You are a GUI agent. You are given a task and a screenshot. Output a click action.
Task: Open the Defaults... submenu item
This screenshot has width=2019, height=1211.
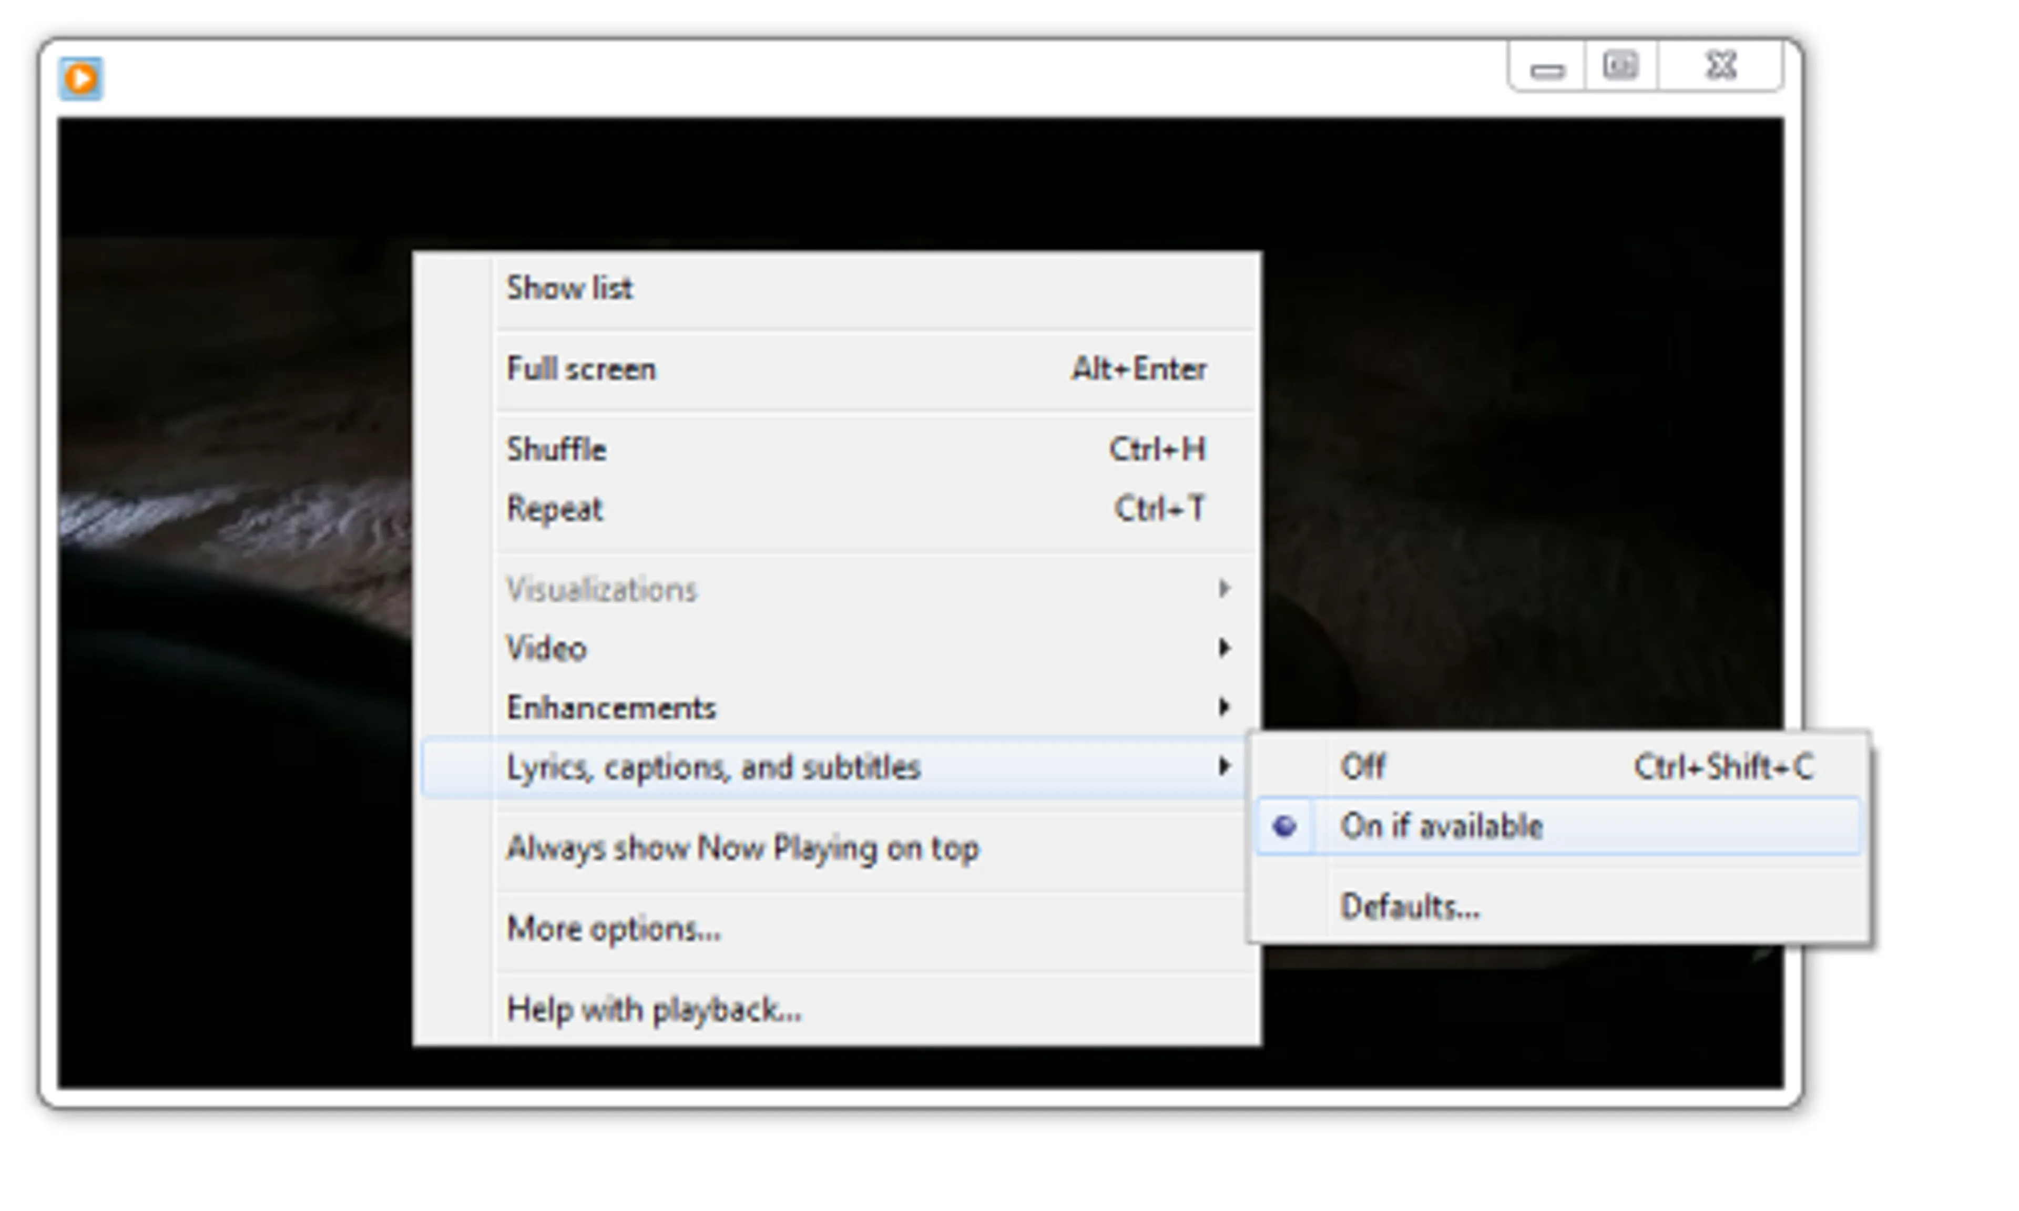[1410, 907]
